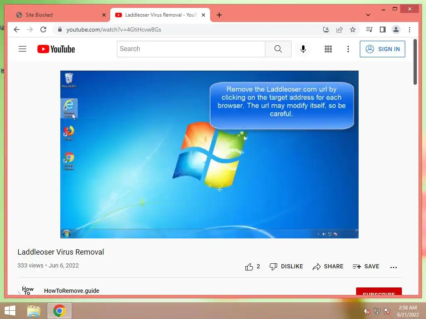Go to YouTube home via logo
Image resolution: width=426 pixels, height=319 pixels.
pyautogui.click(x=56, y=49)
